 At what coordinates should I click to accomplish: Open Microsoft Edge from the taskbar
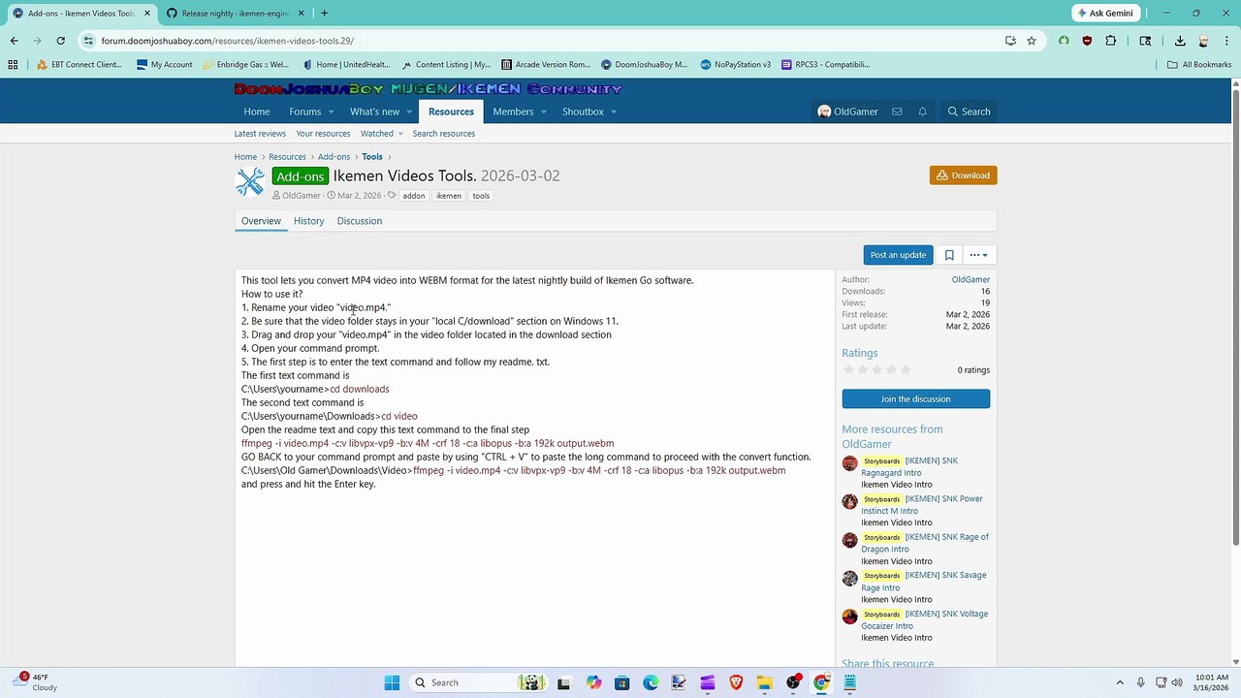651,682
